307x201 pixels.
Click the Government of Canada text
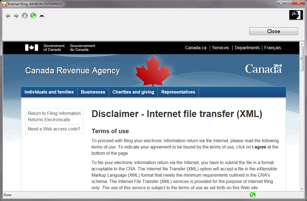coord(54,48)
